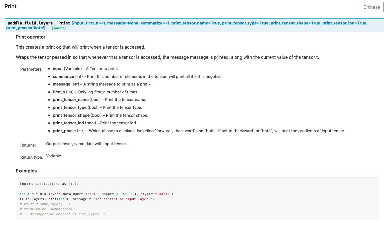The width and height of the screenshot is (384, 227).
Task: Click 'print_phase='both'' in the function signature
Action: pos(26,28)
